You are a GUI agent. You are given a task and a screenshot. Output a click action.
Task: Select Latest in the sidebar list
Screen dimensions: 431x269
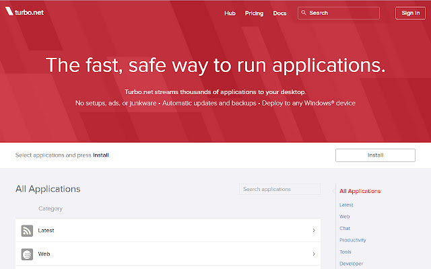pyautogui.click(x=346, y=204)
